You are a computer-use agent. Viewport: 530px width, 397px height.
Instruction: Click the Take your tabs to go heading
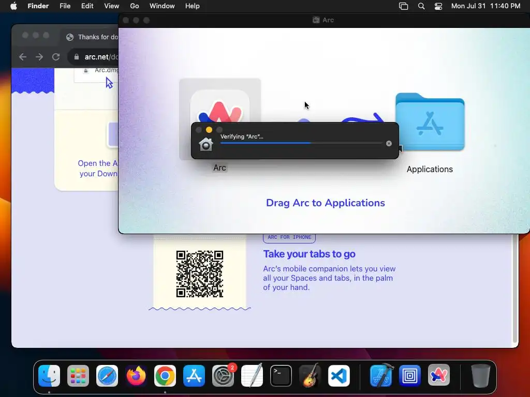click(x=310, y=254)
